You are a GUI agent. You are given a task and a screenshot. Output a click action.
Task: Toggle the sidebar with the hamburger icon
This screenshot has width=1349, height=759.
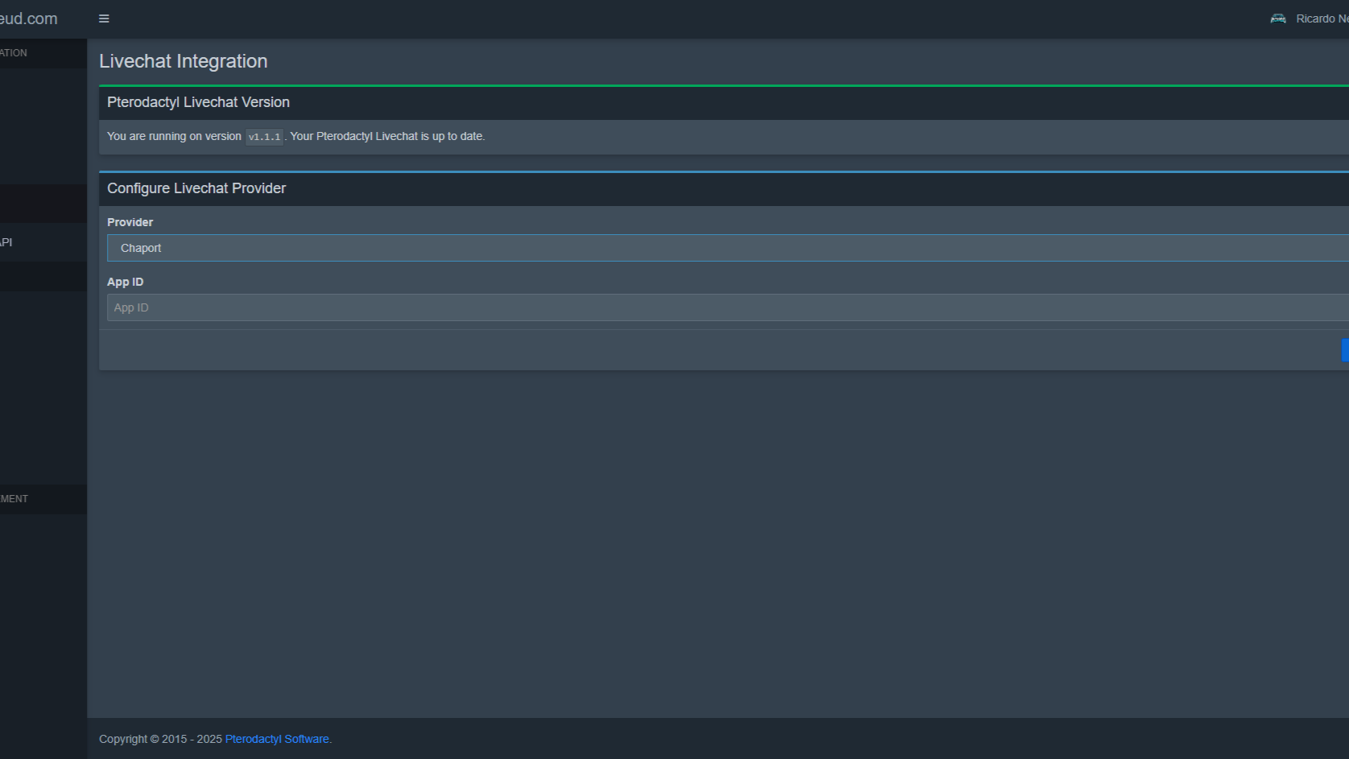click(x=104, y=19)
